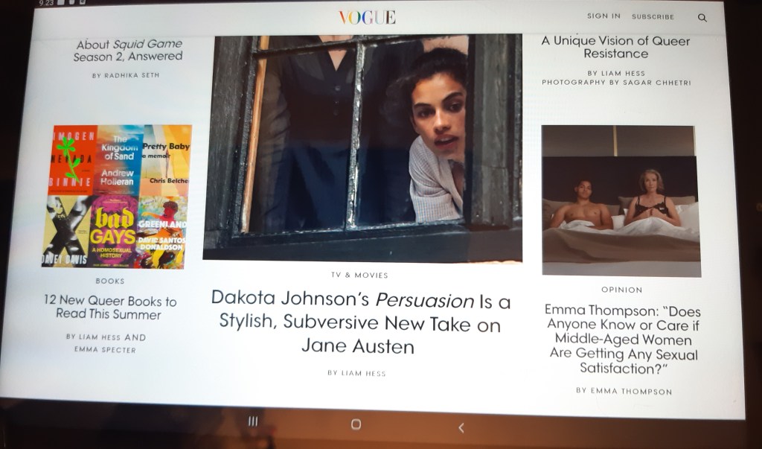This screenshot has width=762, height=449.
Task: Select the Opinion category label
Action: point(621,290)
